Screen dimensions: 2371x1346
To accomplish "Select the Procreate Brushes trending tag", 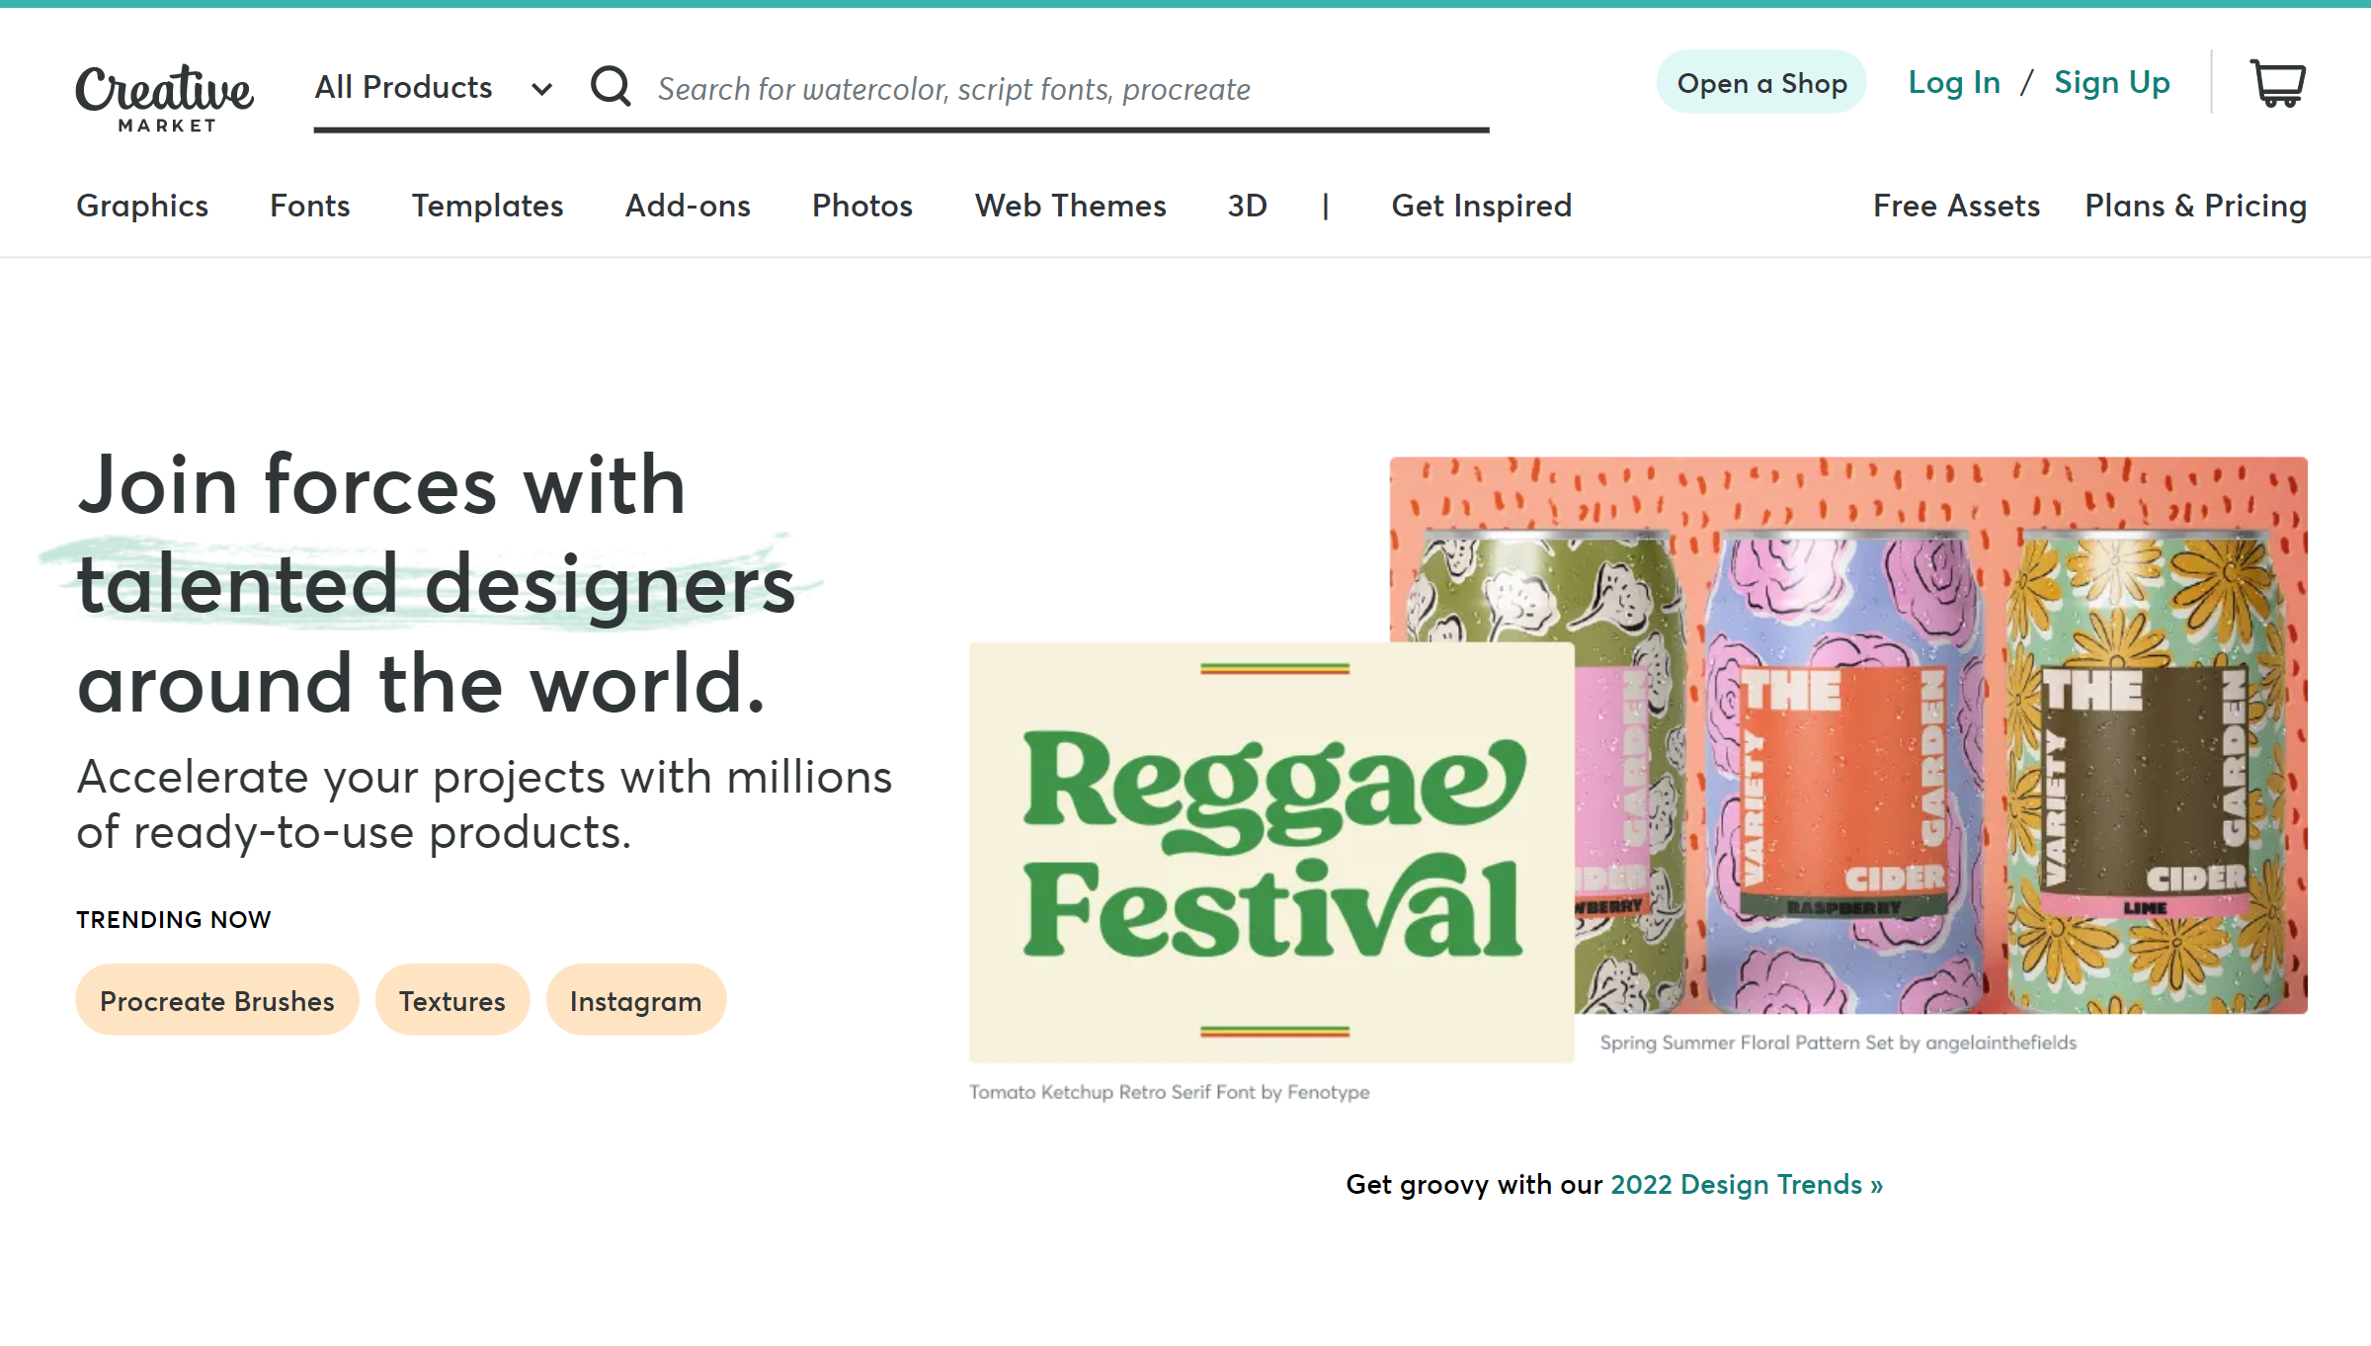I will (x=216, y=1000).
